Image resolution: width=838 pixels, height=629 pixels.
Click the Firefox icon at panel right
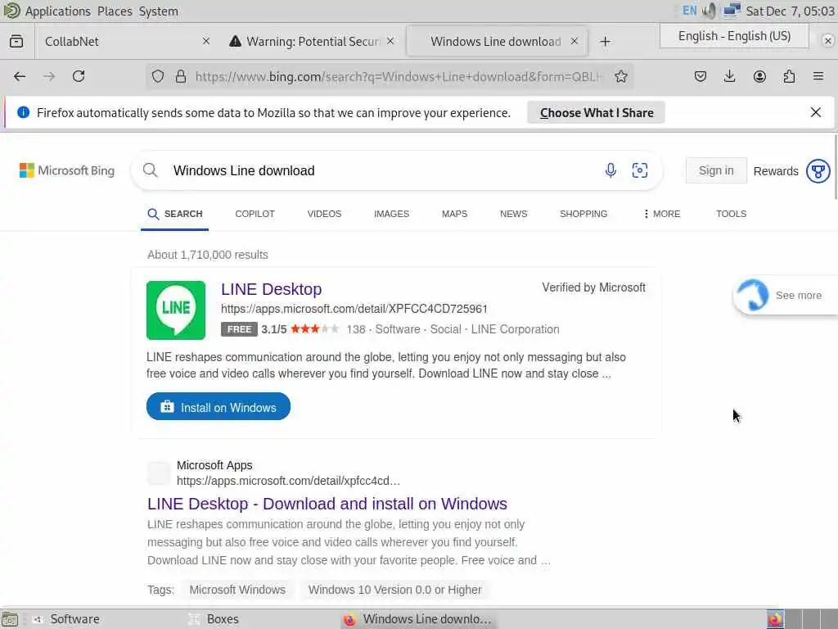coord(775,619)
